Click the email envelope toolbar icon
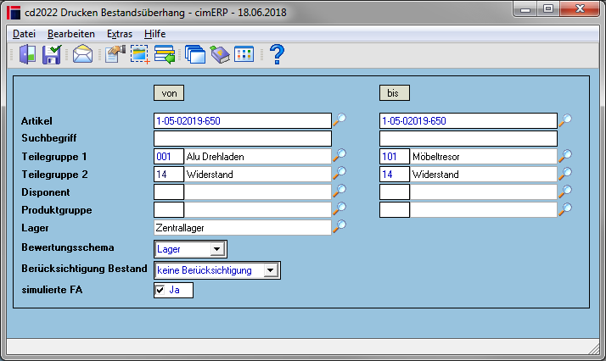Viewport: 606px width, 361px height. click(x=82, y=54)
